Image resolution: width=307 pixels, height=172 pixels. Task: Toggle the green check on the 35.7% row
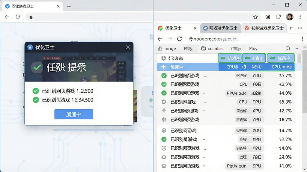coord(164,76)
